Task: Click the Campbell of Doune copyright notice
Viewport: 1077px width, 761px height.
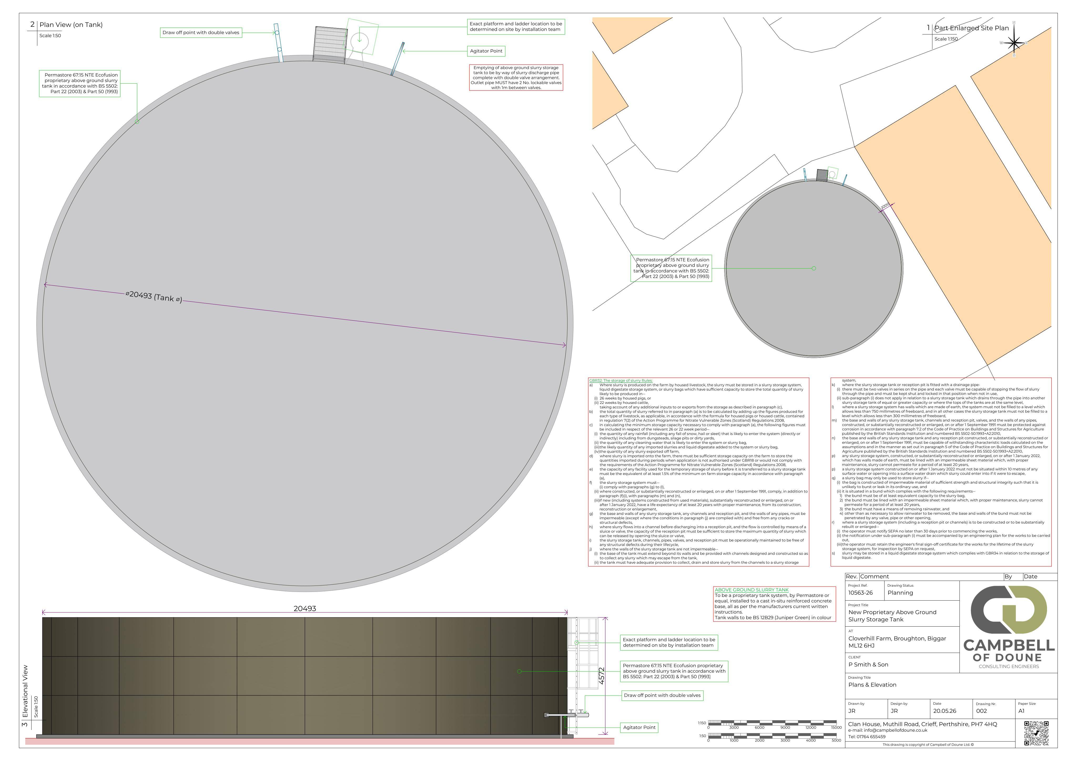Action: [928, 745]
